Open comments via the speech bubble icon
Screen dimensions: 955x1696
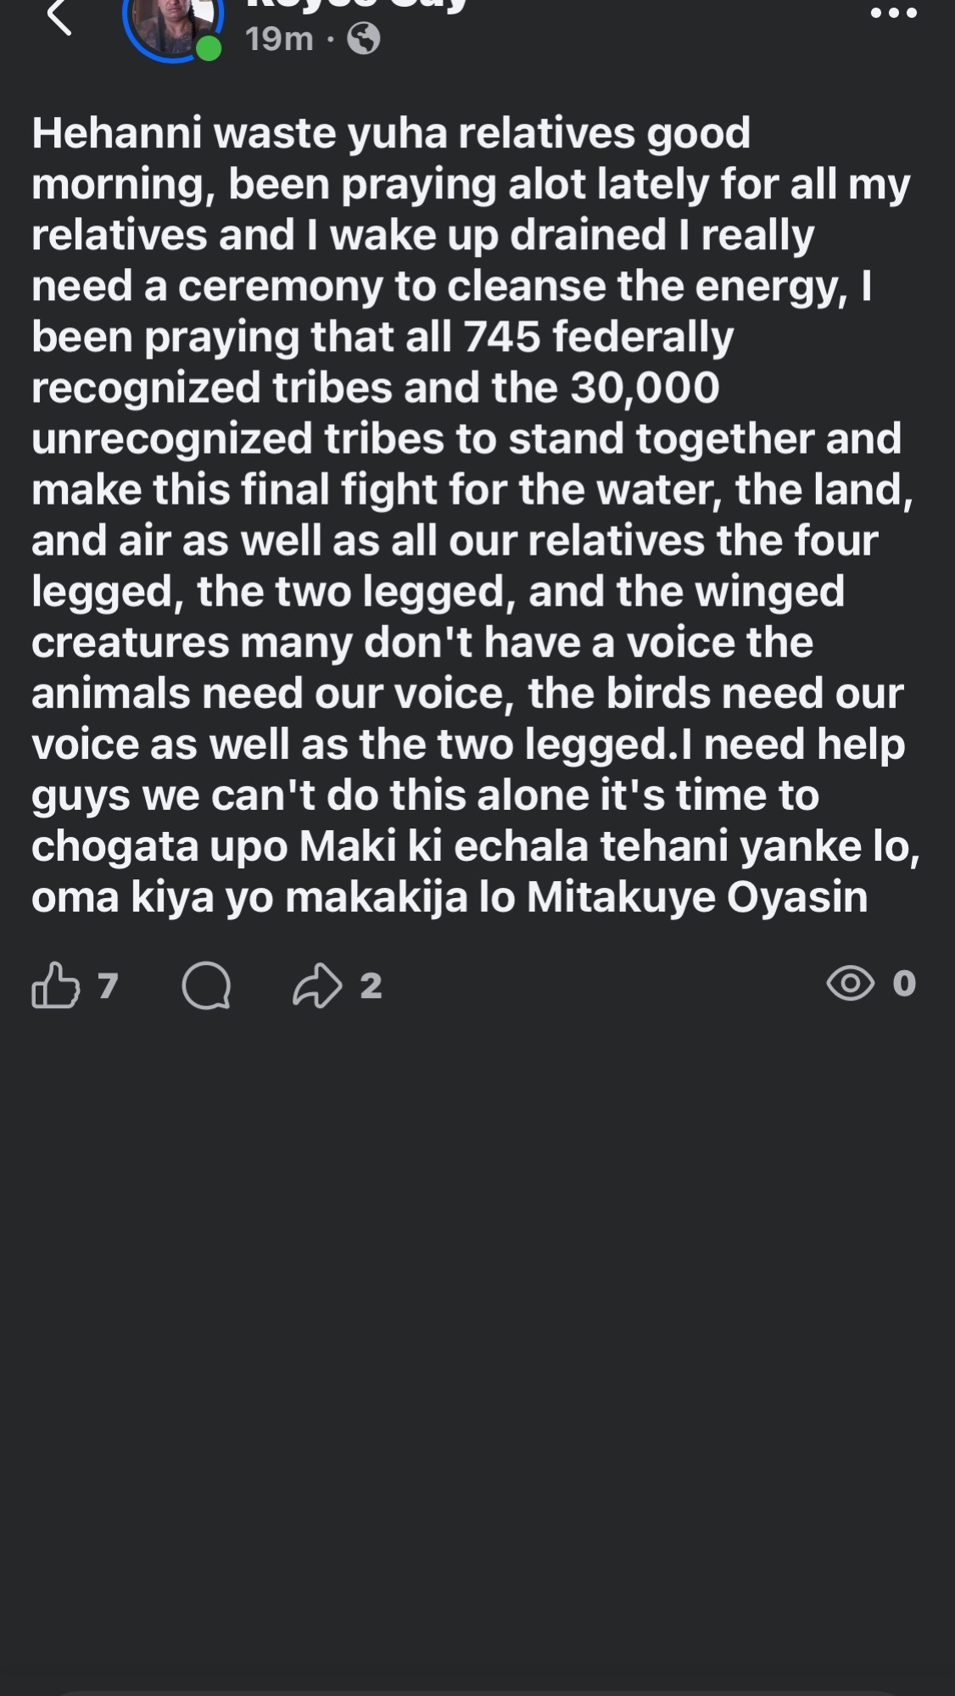pyautogui.click(x=206, y=985)
